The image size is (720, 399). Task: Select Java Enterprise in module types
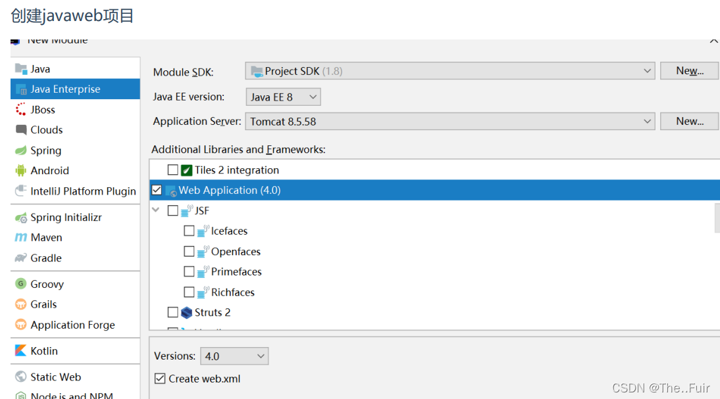(x=75, y=89)
